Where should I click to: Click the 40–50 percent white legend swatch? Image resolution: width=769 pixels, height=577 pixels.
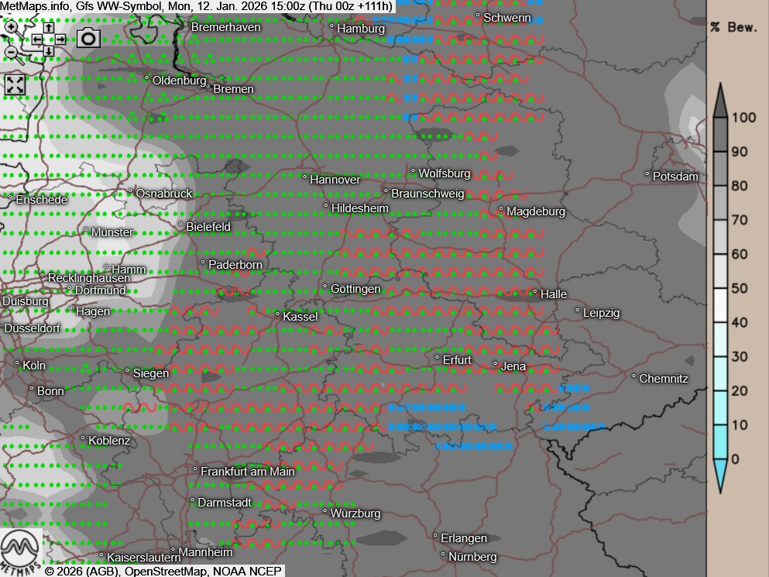720,305
